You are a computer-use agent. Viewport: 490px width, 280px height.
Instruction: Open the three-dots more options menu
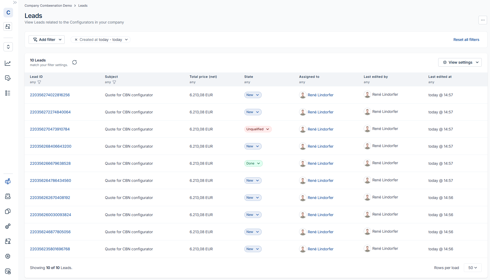483,20
